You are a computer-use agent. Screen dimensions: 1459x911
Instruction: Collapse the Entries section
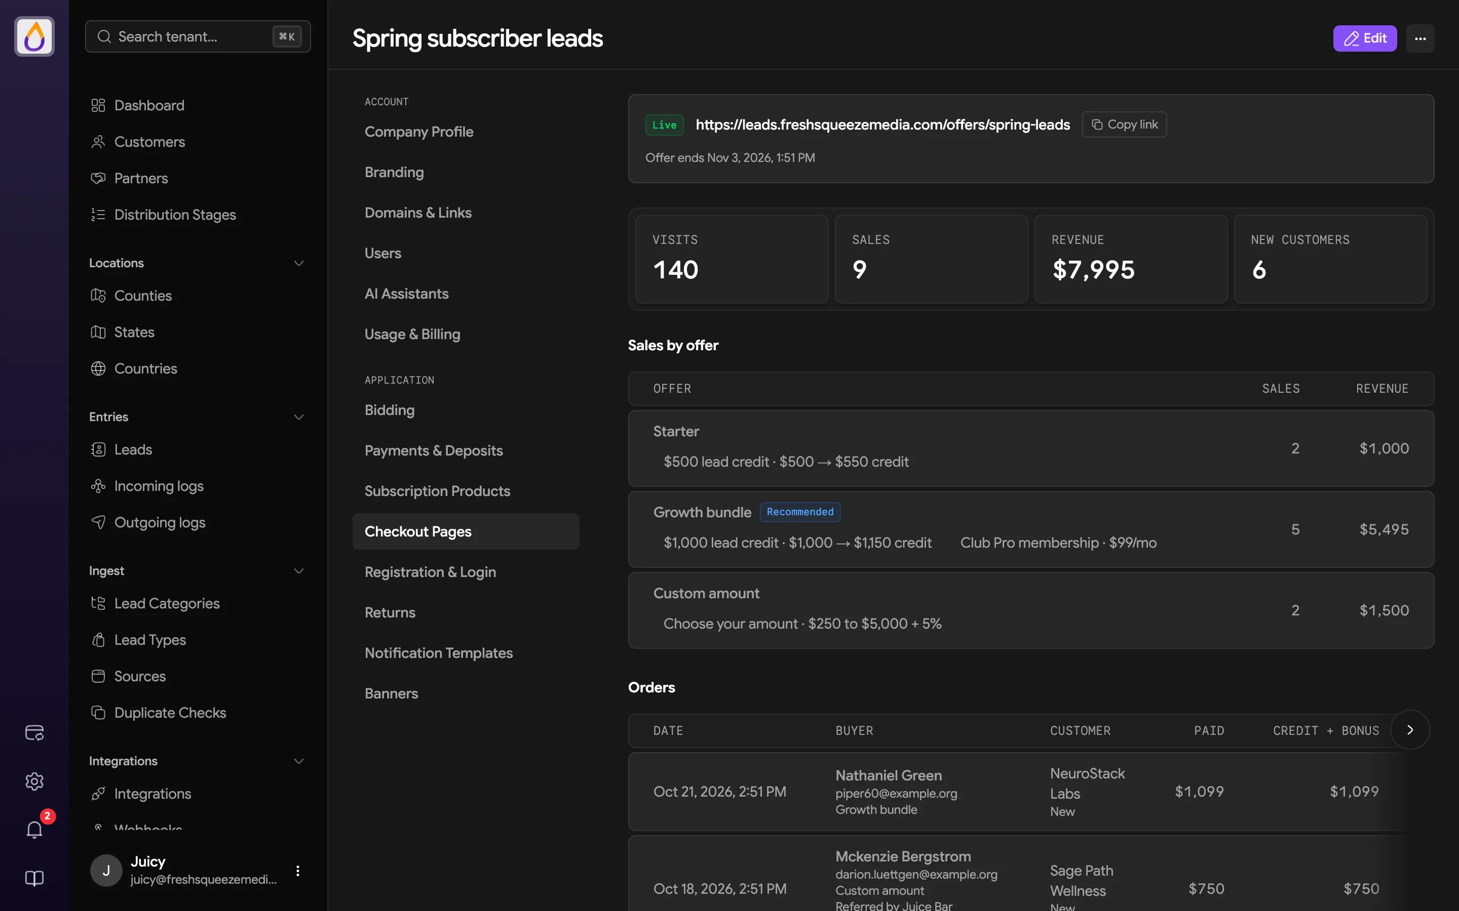(298, 417)
